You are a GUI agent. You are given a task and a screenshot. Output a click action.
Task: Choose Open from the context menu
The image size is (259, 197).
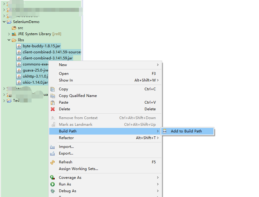tap(105, 74)
